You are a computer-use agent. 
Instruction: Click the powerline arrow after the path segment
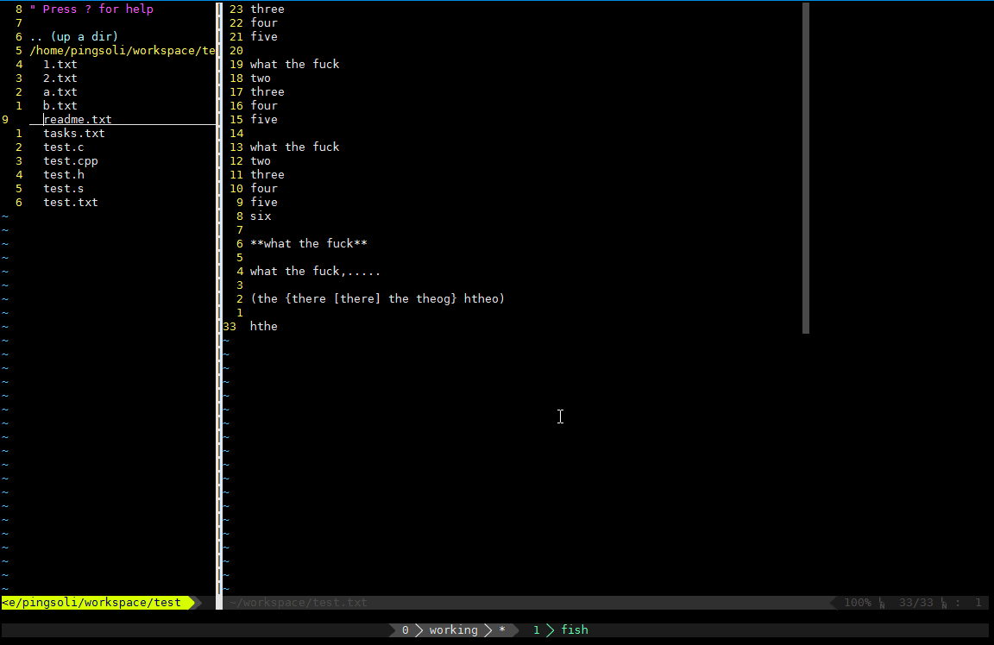pos(196,602)
